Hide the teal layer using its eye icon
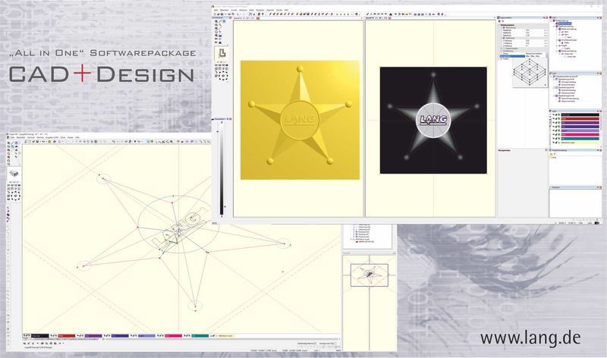The width and height of the screenshot is (607, 358). click(x=554, y=139)
